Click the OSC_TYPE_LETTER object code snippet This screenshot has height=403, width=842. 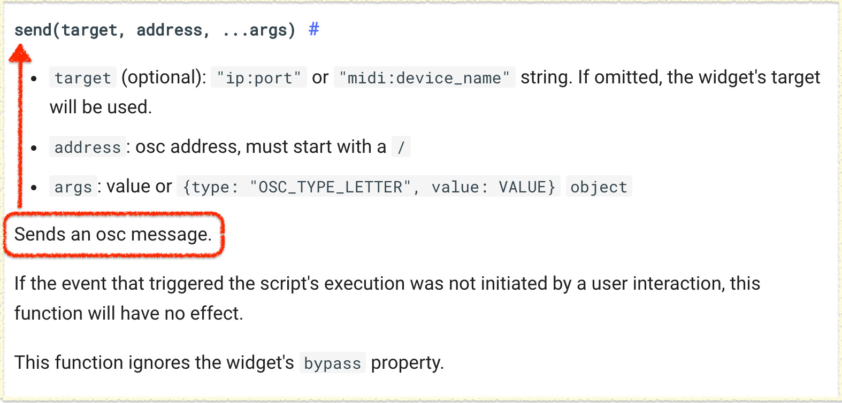(x=369, y=187)
